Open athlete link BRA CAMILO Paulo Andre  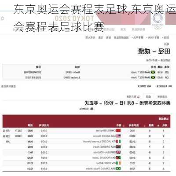[101, 169]
